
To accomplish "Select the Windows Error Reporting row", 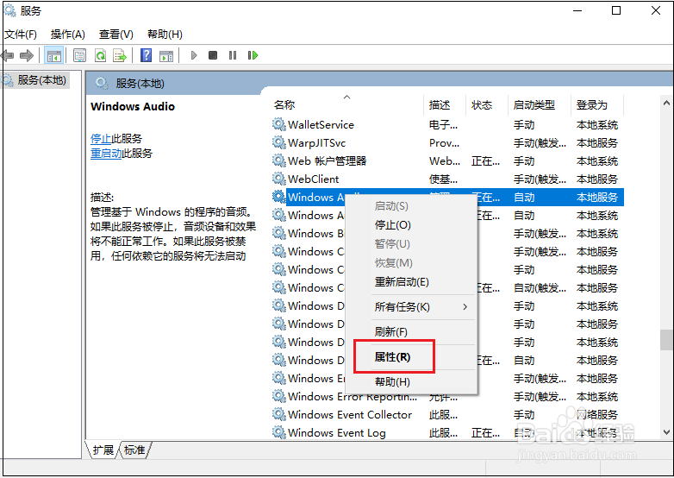I will click(x=447, y=396).
